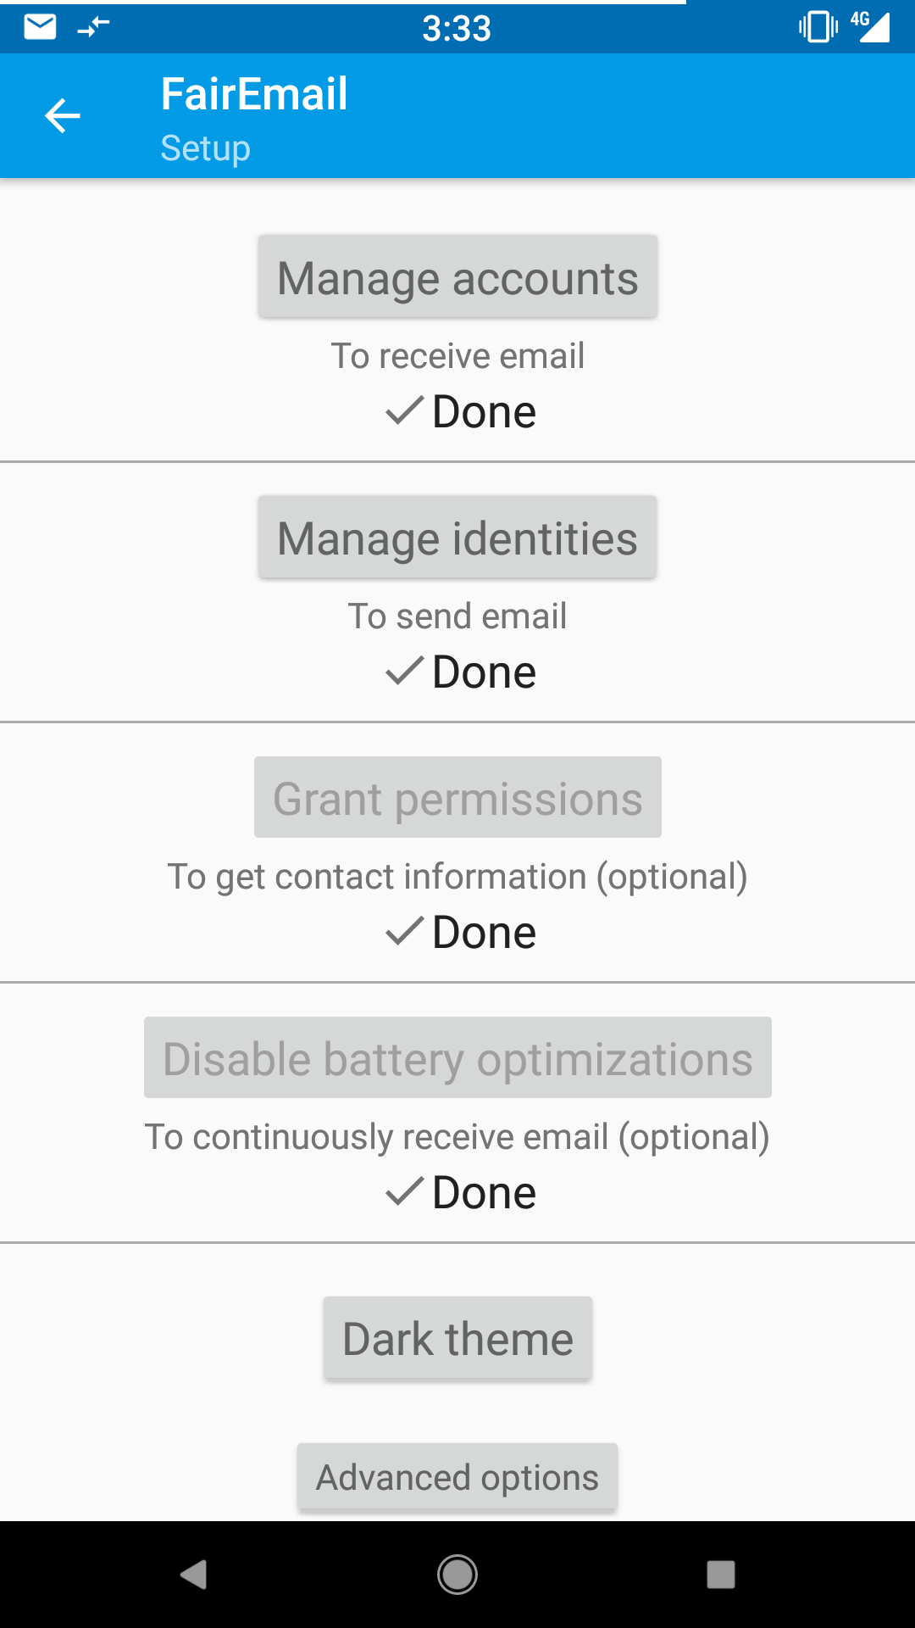
Task: Tap the Setup subtitle in header
Action: (206, 148)
